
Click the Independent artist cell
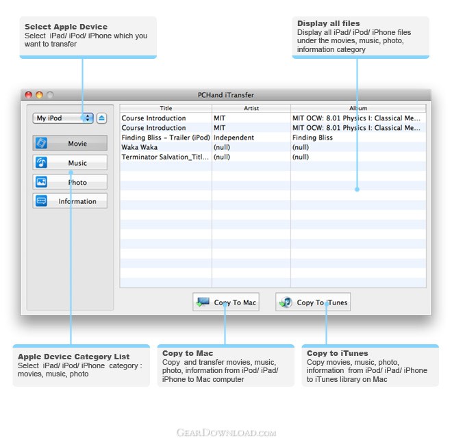click(234, 138)
